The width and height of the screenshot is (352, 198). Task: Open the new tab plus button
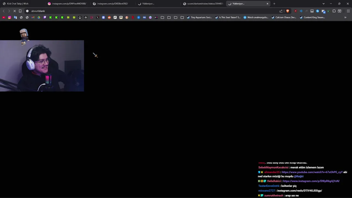coord(274,4)
